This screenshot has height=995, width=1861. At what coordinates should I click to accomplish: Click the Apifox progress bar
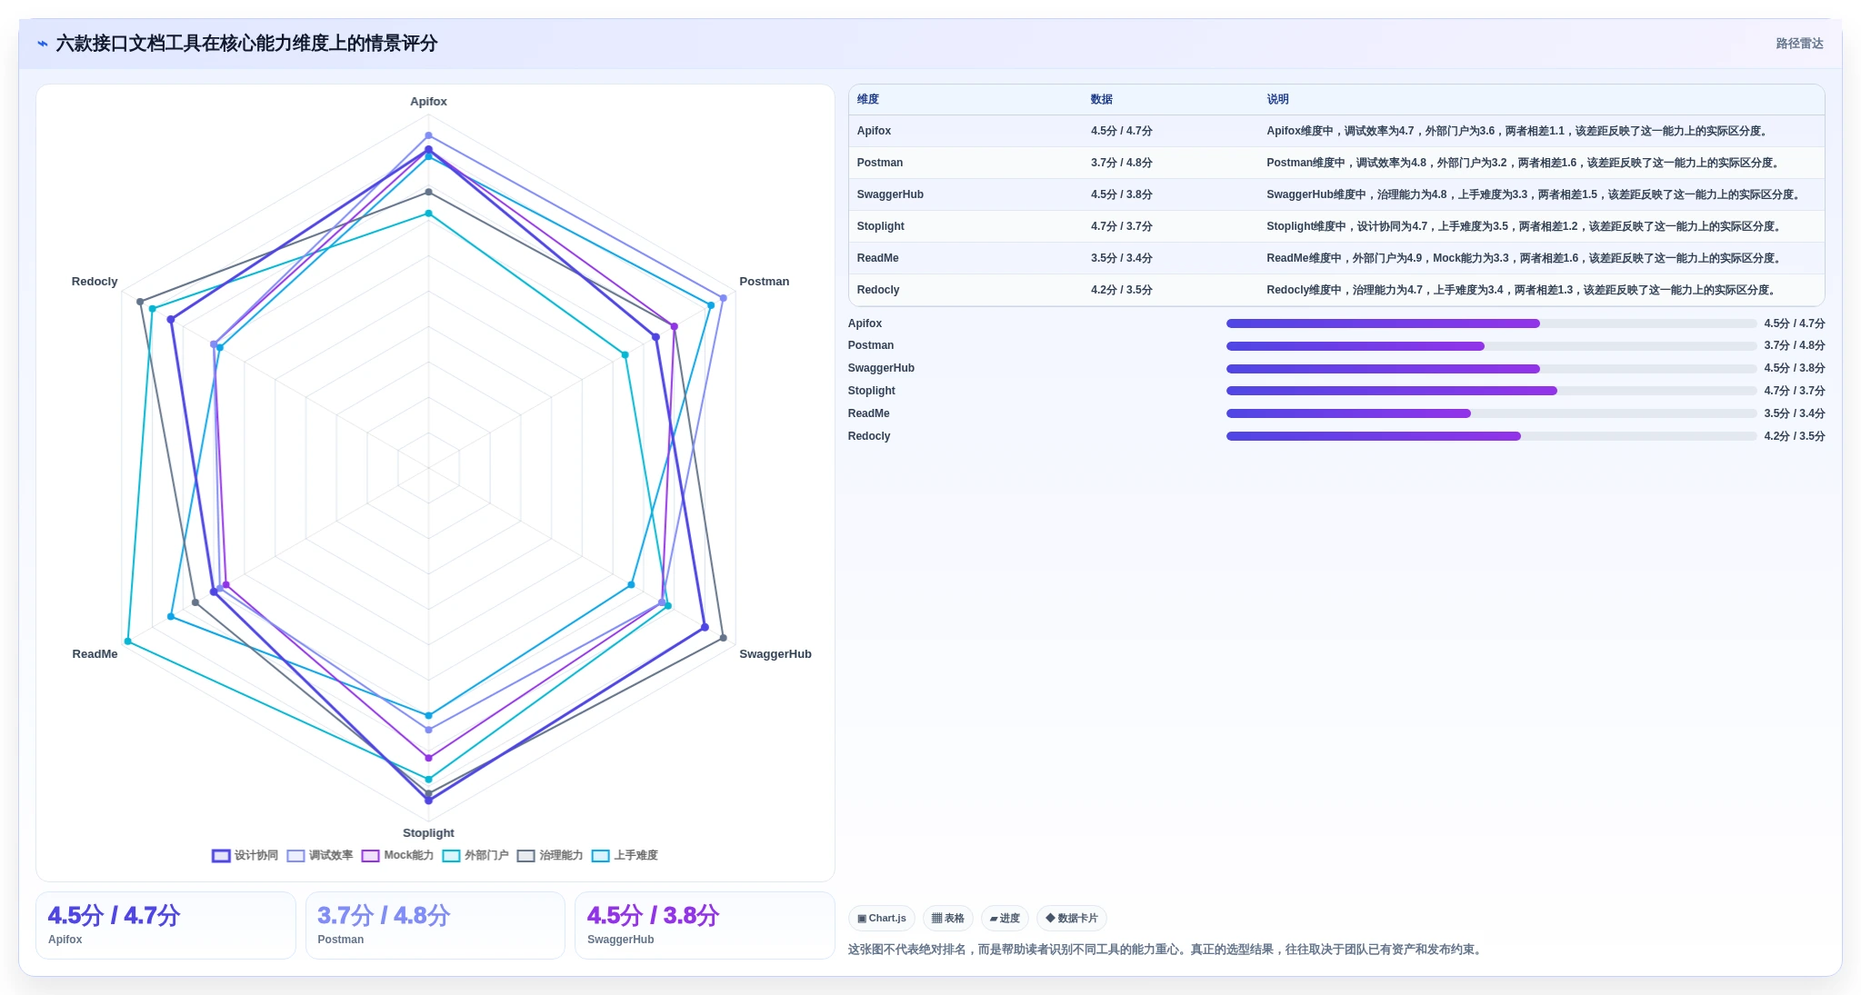pos(1491,323)
